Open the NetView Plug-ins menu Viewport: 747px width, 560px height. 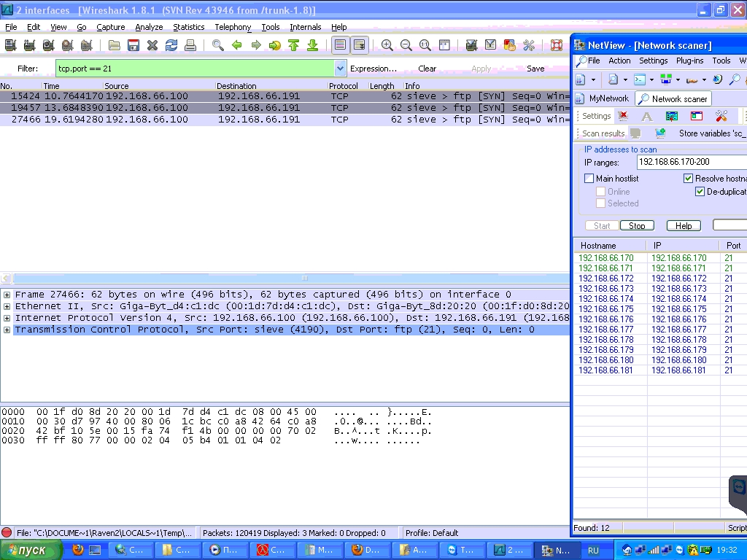[x=689, y=61]
